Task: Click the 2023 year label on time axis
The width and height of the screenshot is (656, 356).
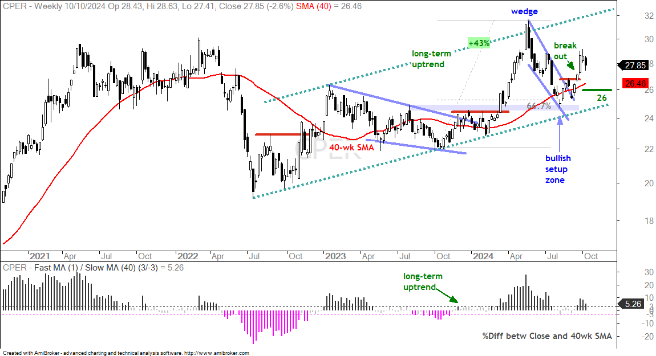Action: (x=335, y=256)
